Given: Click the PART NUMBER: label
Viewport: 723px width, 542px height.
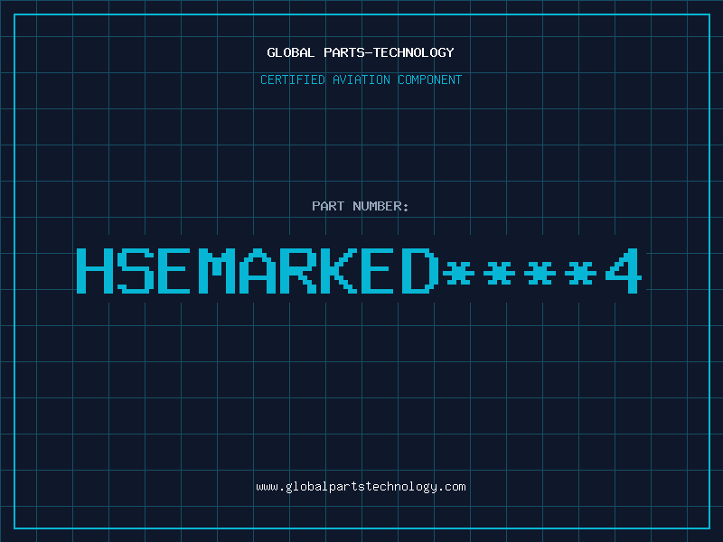Looking at the screenshot, I should pos(361,206).
